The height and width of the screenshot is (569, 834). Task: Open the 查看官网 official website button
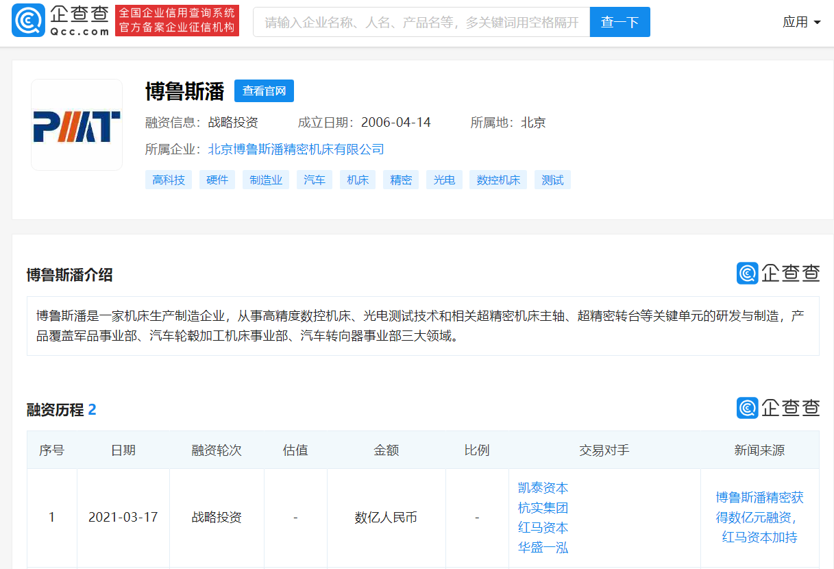[264, 90]
